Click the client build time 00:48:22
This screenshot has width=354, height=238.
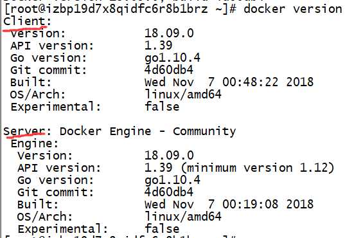tap(250, 82)
